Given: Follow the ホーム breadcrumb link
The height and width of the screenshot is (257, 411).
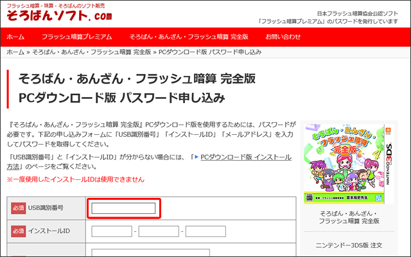Looking at the screenshot, I should point(15,52).
